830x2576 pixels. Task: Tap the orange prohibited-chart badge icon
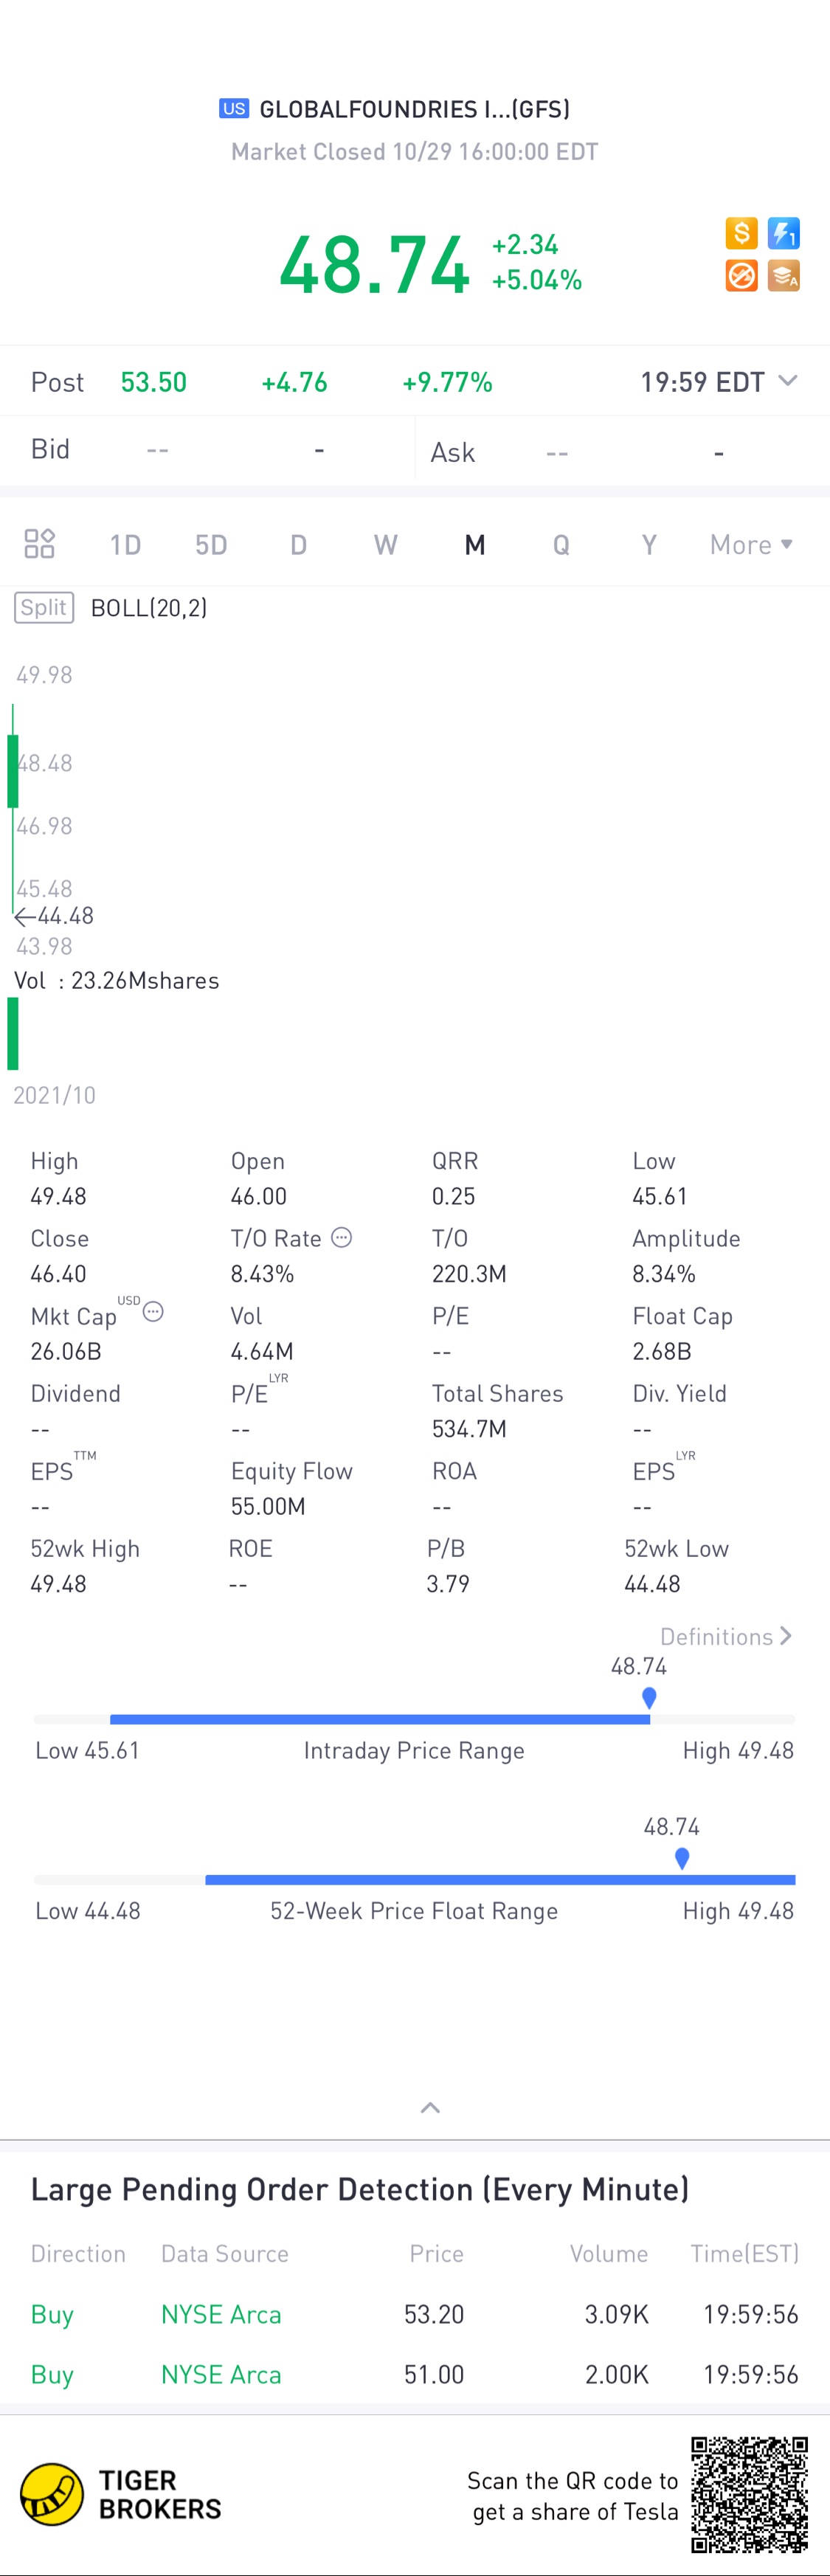[741, 276]
